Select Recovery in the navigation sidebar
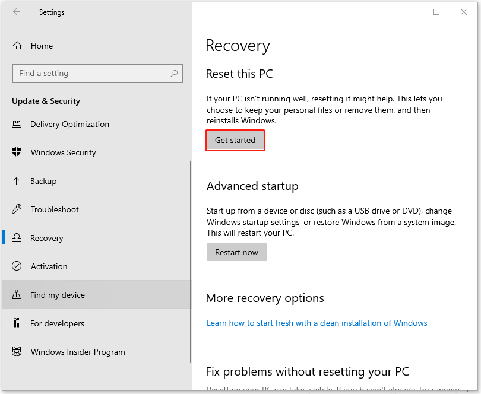The width and height of the screenshot is (481, 394). [46, 238]
